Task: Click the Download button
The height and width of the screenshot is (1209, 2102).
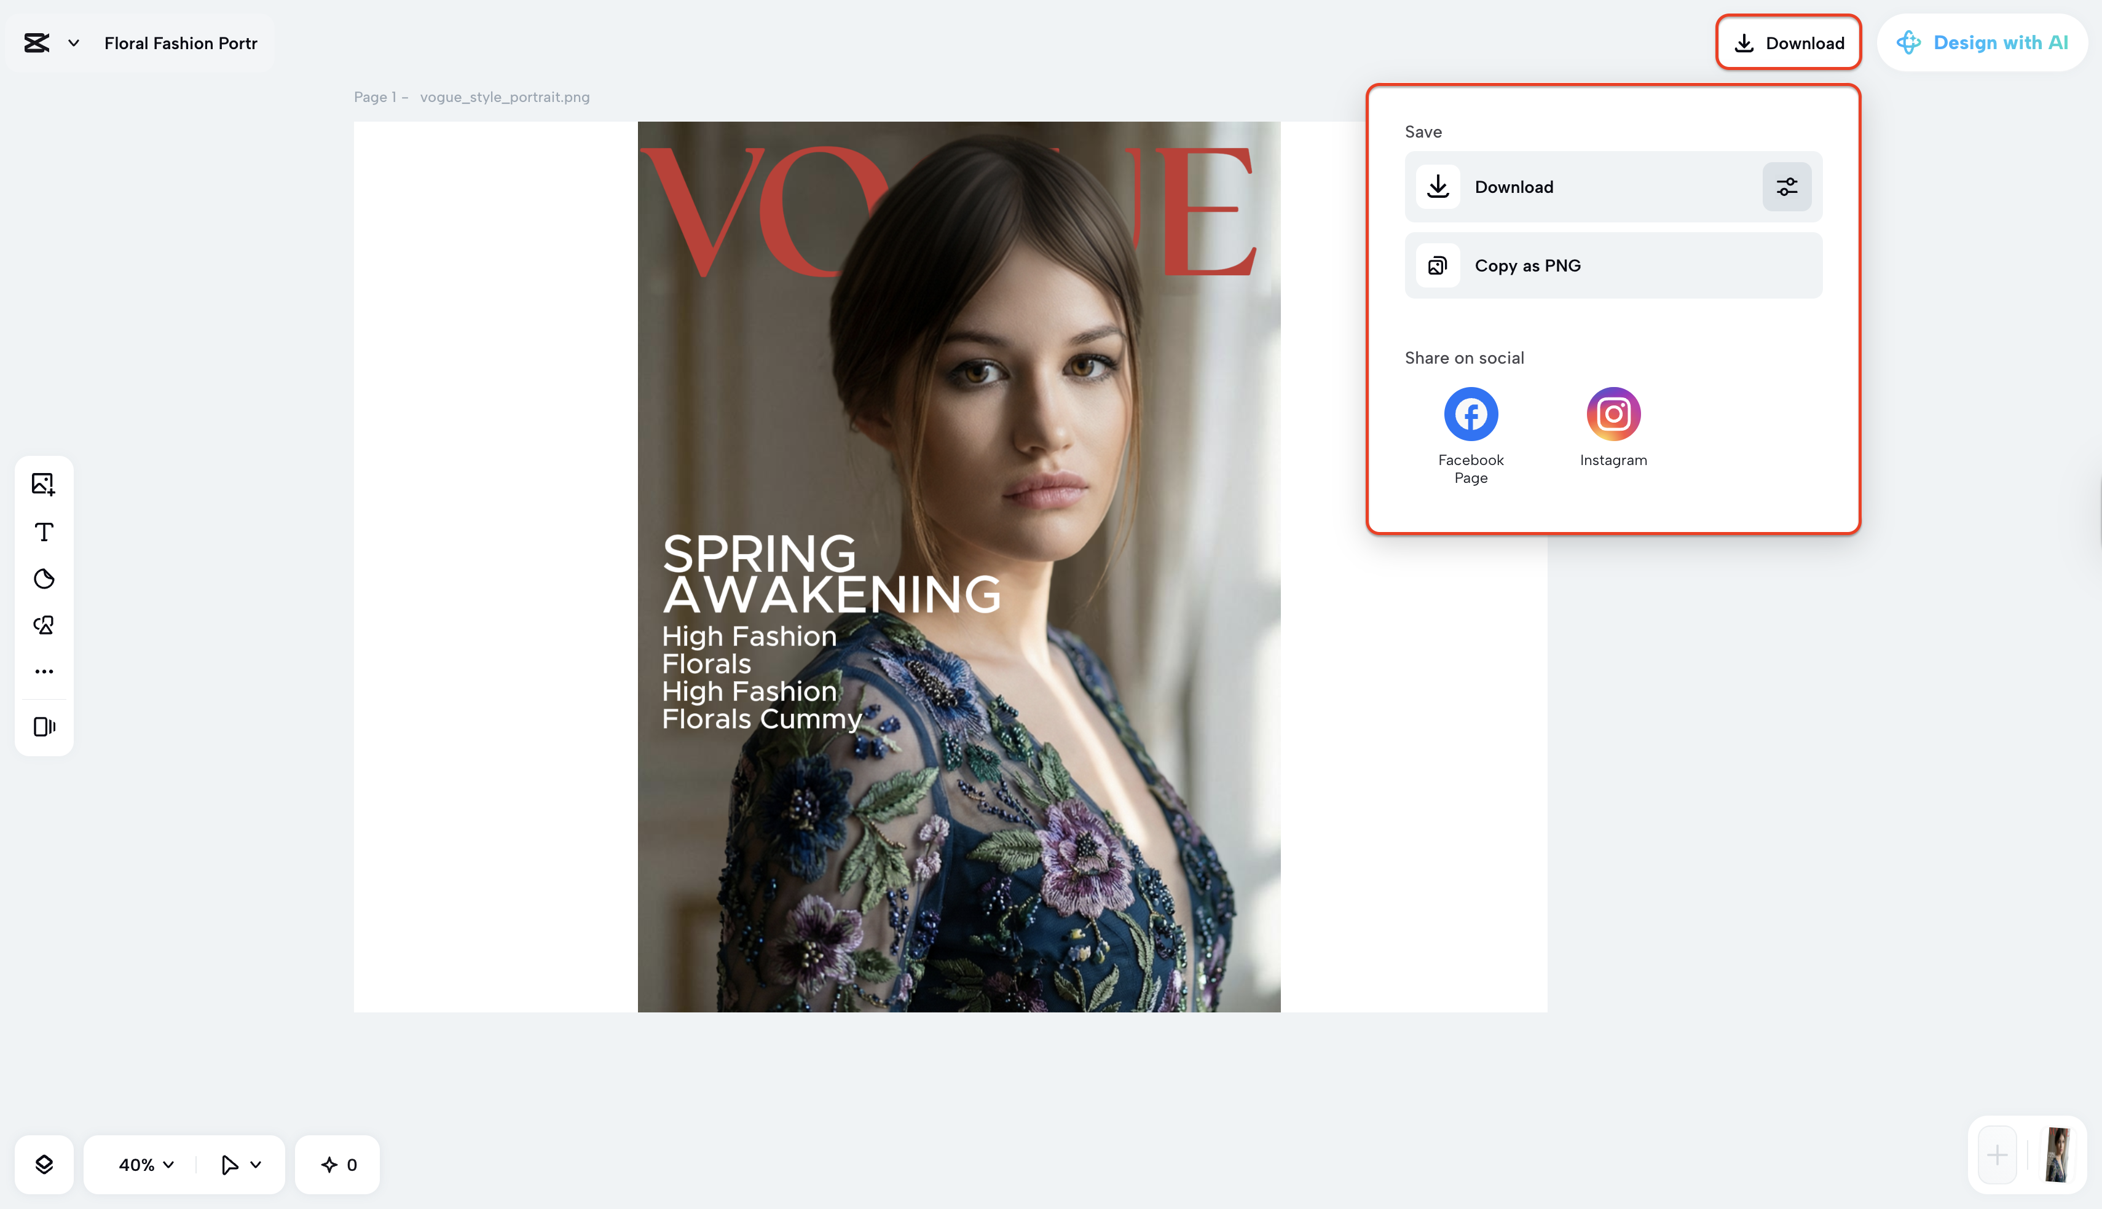Action: [x=1788, y=42]
